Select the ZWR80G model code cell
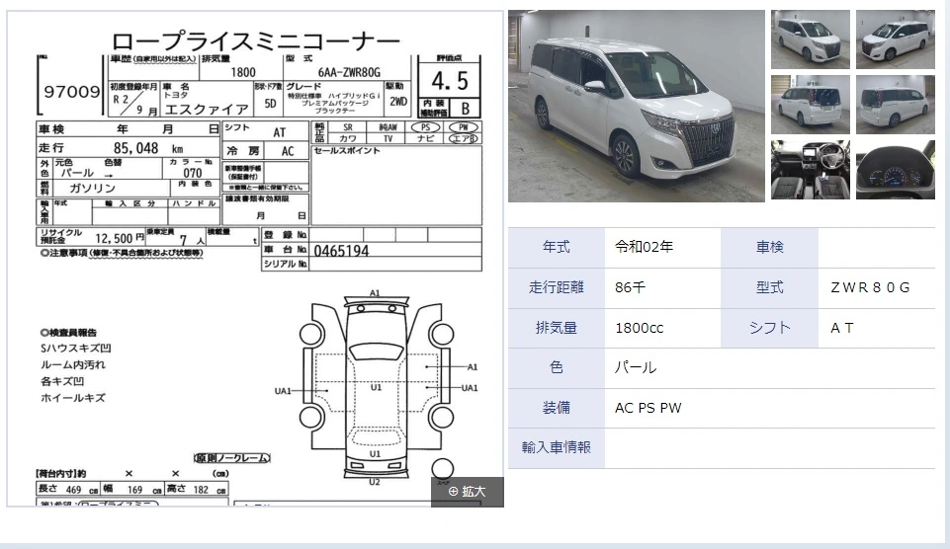This screenshot has height=549, width=950. (877, 288)
